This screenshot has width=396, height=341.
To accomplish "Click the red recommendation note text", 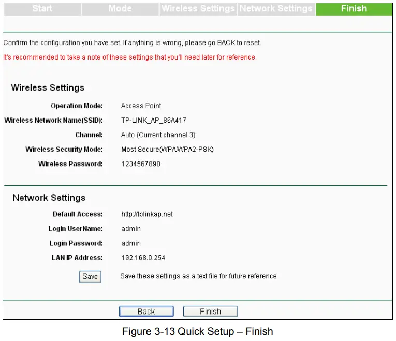I will pyautogui.click(x=130, y=57).
